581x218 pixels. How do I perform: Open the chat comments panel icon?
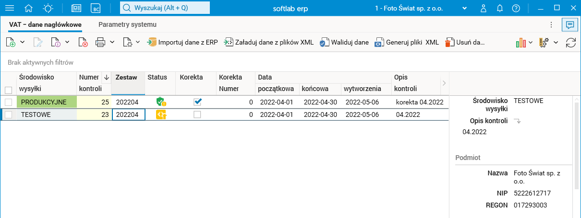[570, 24]
